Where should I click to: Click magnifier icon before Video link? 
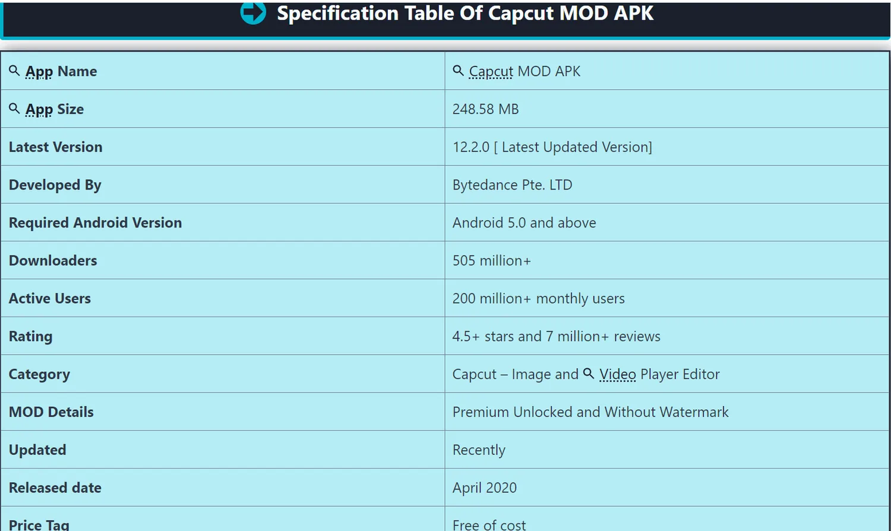click(589, 374)
